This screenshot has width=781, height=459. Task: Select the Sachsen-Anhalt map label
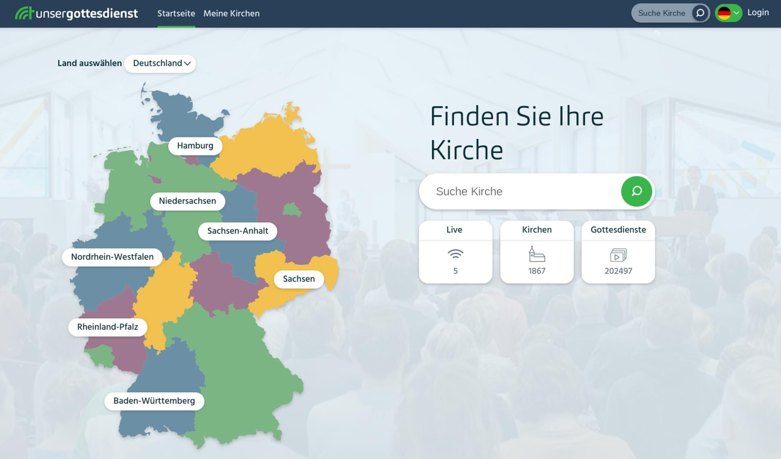238,231
